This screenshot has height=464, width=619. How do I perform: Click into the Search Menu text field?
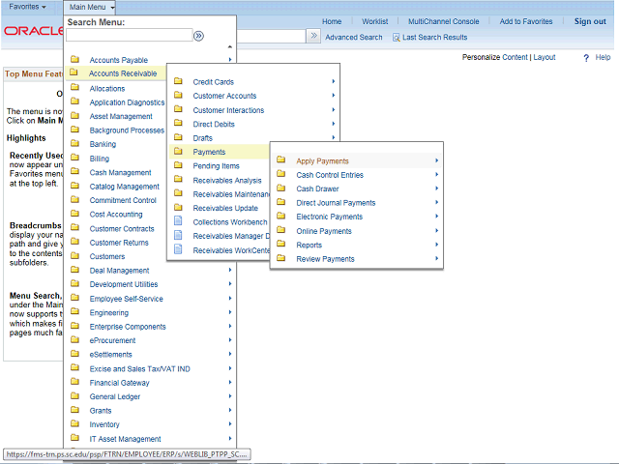coord(129,36)
